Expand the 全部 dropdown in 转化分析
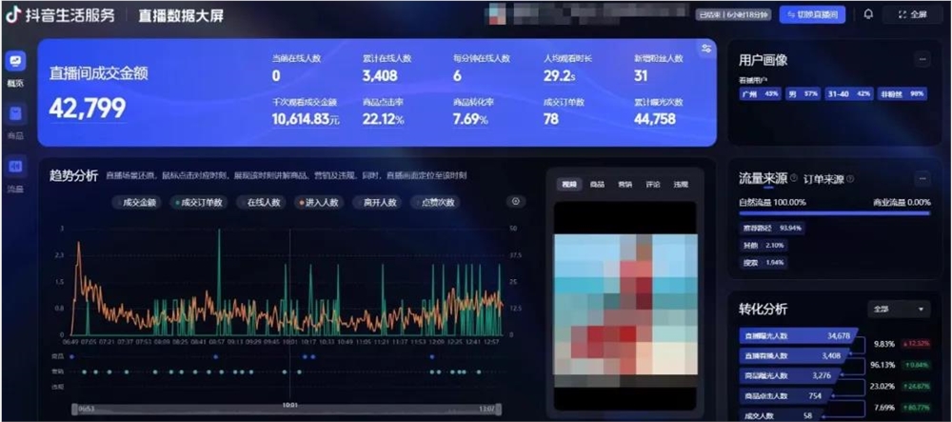Screen dimensions: 952x422 click(x=899, y=309)
